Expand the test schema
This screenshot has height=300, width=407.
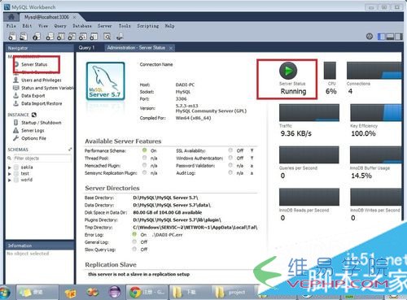pos(10,174)
